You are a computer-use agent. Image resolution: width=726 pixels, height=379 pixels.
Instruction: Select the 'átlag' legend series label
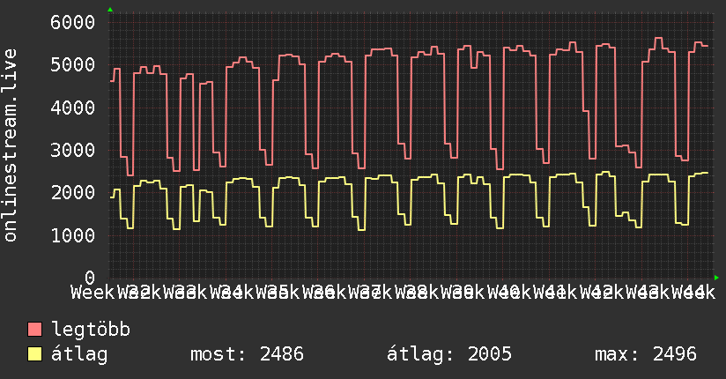tap(79, 354)
